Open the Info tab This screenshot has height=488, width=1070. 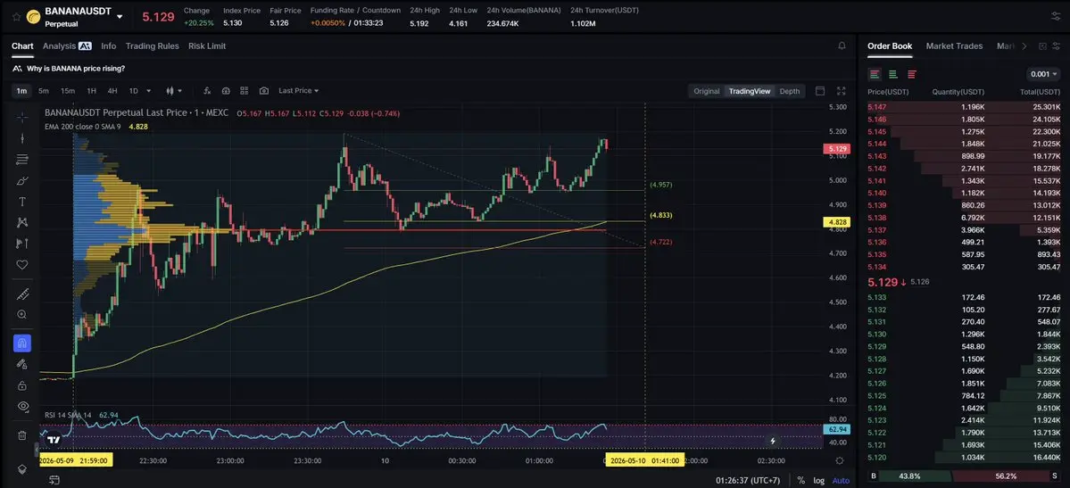tap(109, 45)
